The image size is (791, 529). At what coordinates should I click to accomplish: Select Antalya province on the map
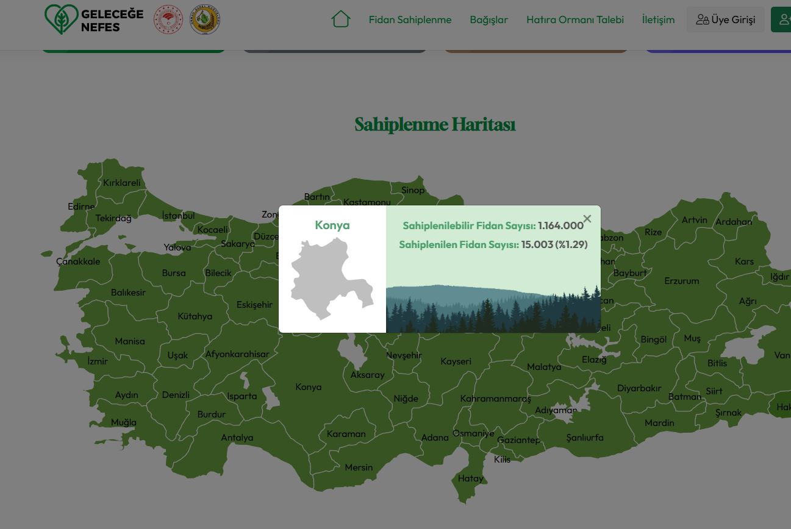pyautogui.click(x=237, y=438)
